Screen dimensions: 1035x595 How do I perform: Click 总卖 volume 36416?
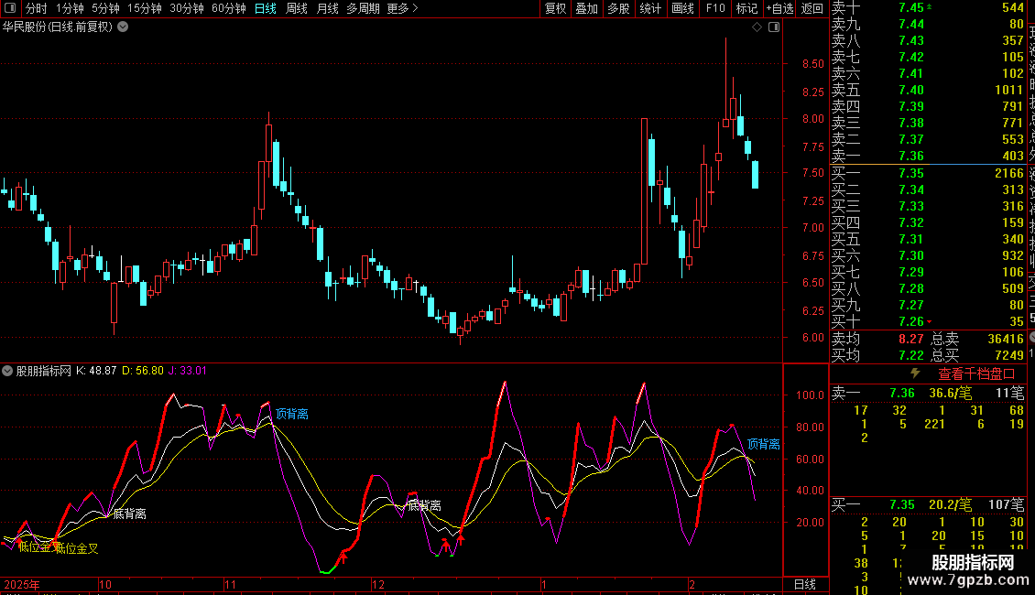1006,339
